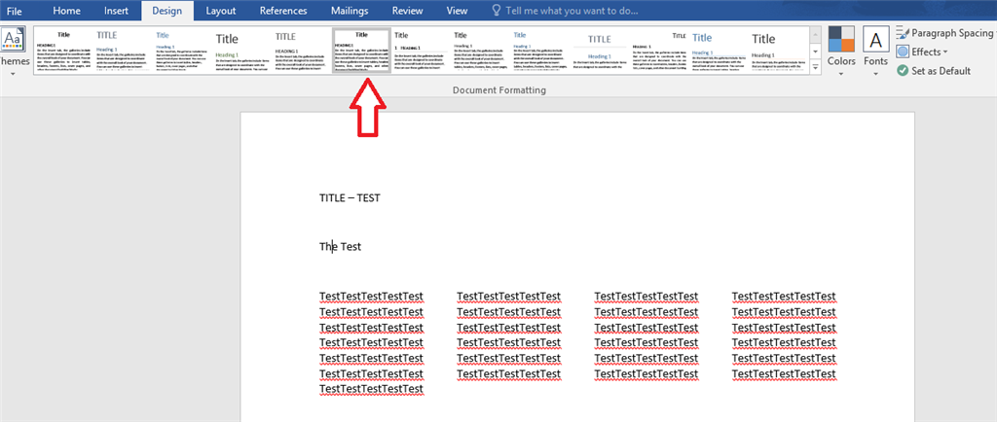This screenshot has height=422, width=997.
Task: Choose the highlighted style set with bordered Title
Action: (362, 51)
